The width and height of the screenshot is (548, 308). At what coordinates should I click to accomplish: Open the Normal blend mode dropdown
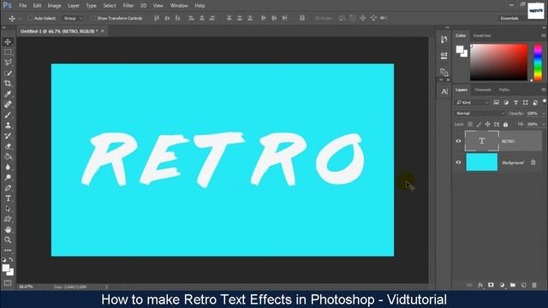pos(479,114)
